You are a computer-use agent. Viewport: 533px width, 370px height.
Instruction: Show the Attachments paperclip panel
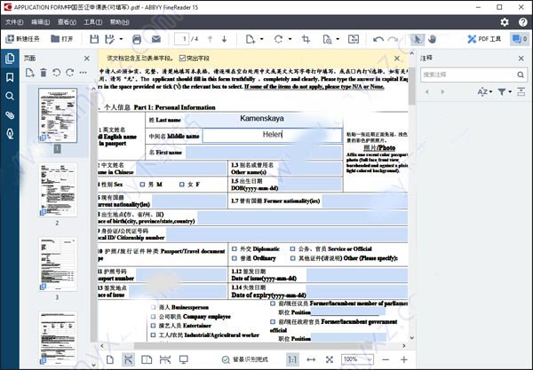click(x=9, y=115)
